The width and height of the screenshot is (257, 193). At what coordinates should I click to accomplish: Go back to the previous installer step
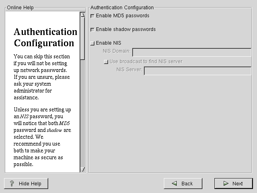[183, 184]
